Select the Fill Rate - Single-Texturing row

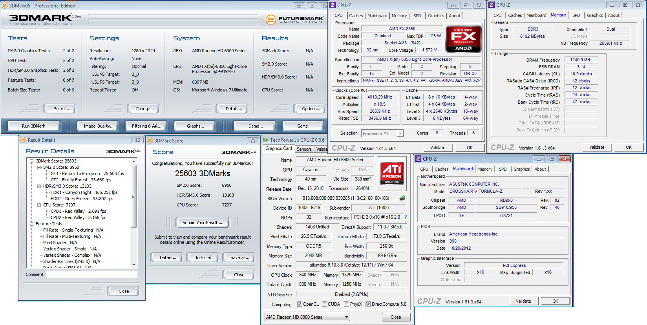click(73, 230)
